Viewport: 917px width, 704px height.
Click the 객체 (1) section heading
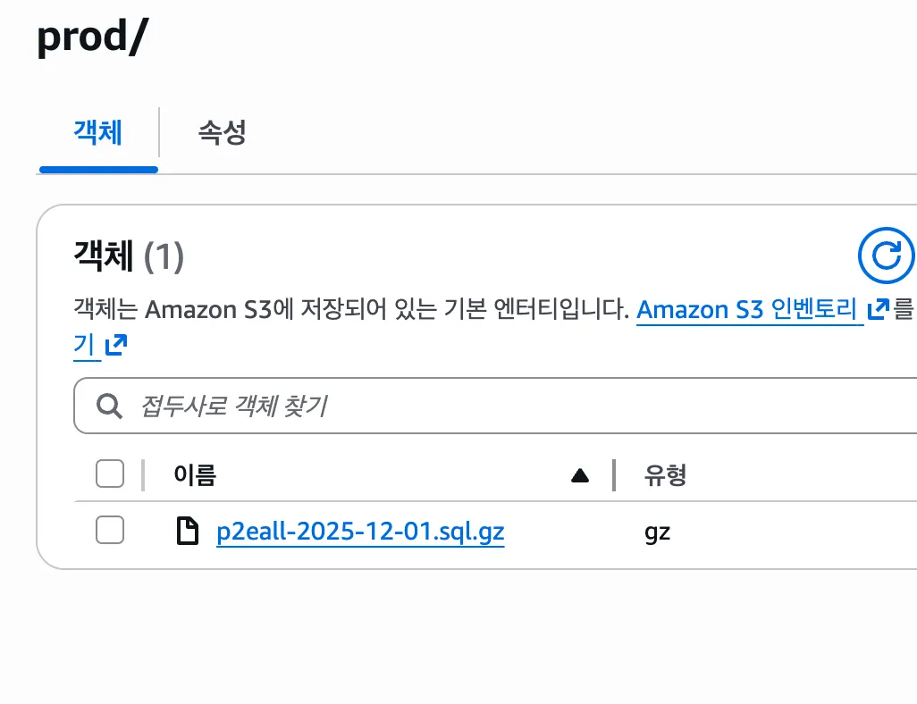[x=128, y=257]
